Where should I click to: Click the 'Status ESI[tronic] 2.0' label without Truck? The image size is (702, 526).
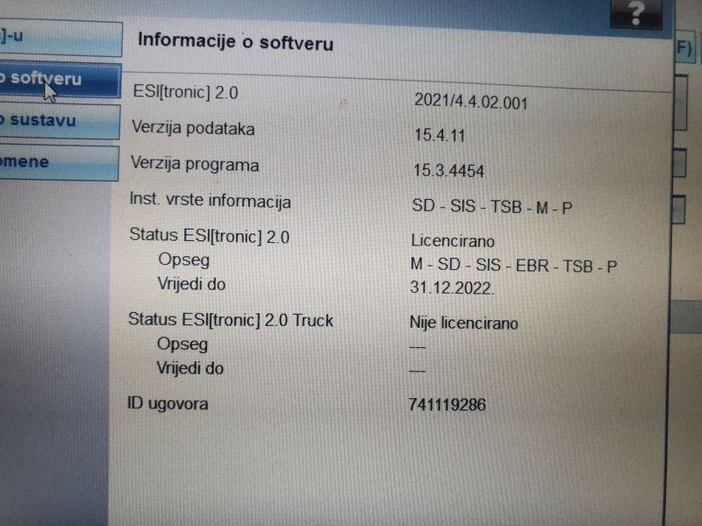pos(209,236)
